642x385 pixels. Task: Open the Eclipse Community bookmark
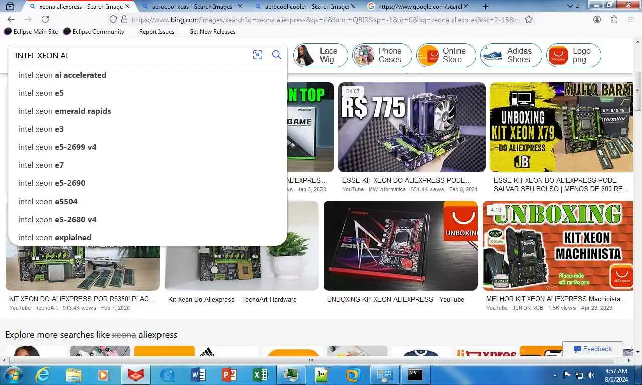tap(94, 31)
